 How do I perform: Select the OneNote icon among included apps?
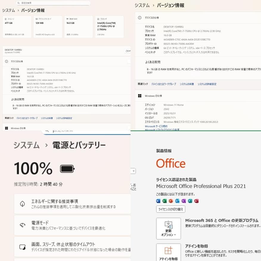183,201
